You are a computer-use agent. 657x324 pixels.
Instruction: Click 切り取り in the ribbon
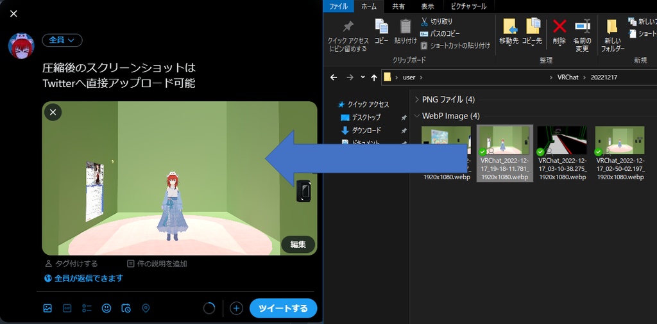pyautogui.click(x=436, y=21)
